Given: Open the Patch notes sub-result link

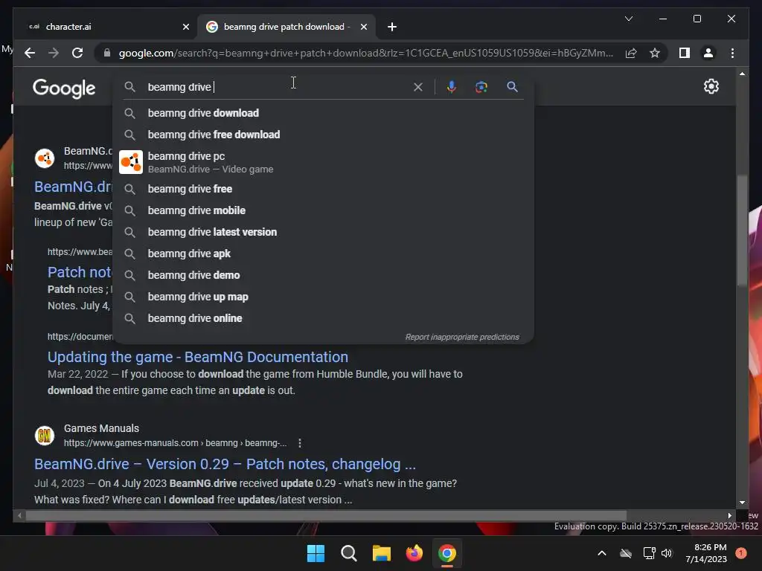Looking at the screenshot, I should [x=80, y=272].
